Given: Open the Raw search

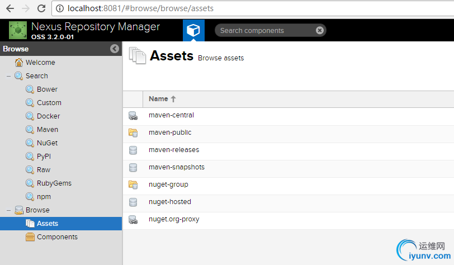Looking at the screenshot, I should point(44,170).
